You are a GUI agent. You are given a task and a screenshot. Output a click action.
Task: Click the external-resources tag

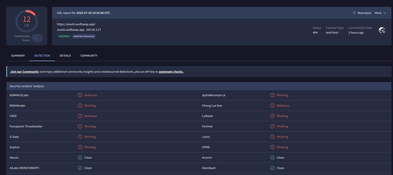click(x=84, y=36)
